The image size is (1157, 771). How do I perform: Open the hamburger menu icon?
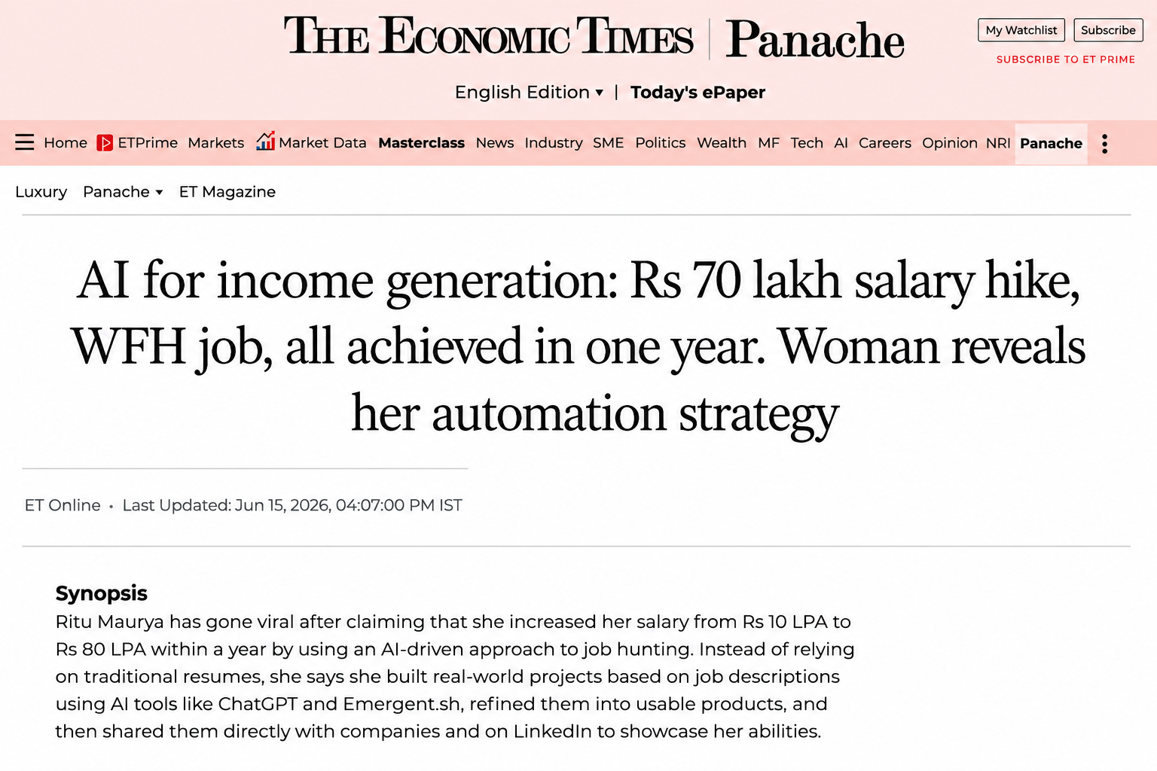pos(25,142)
